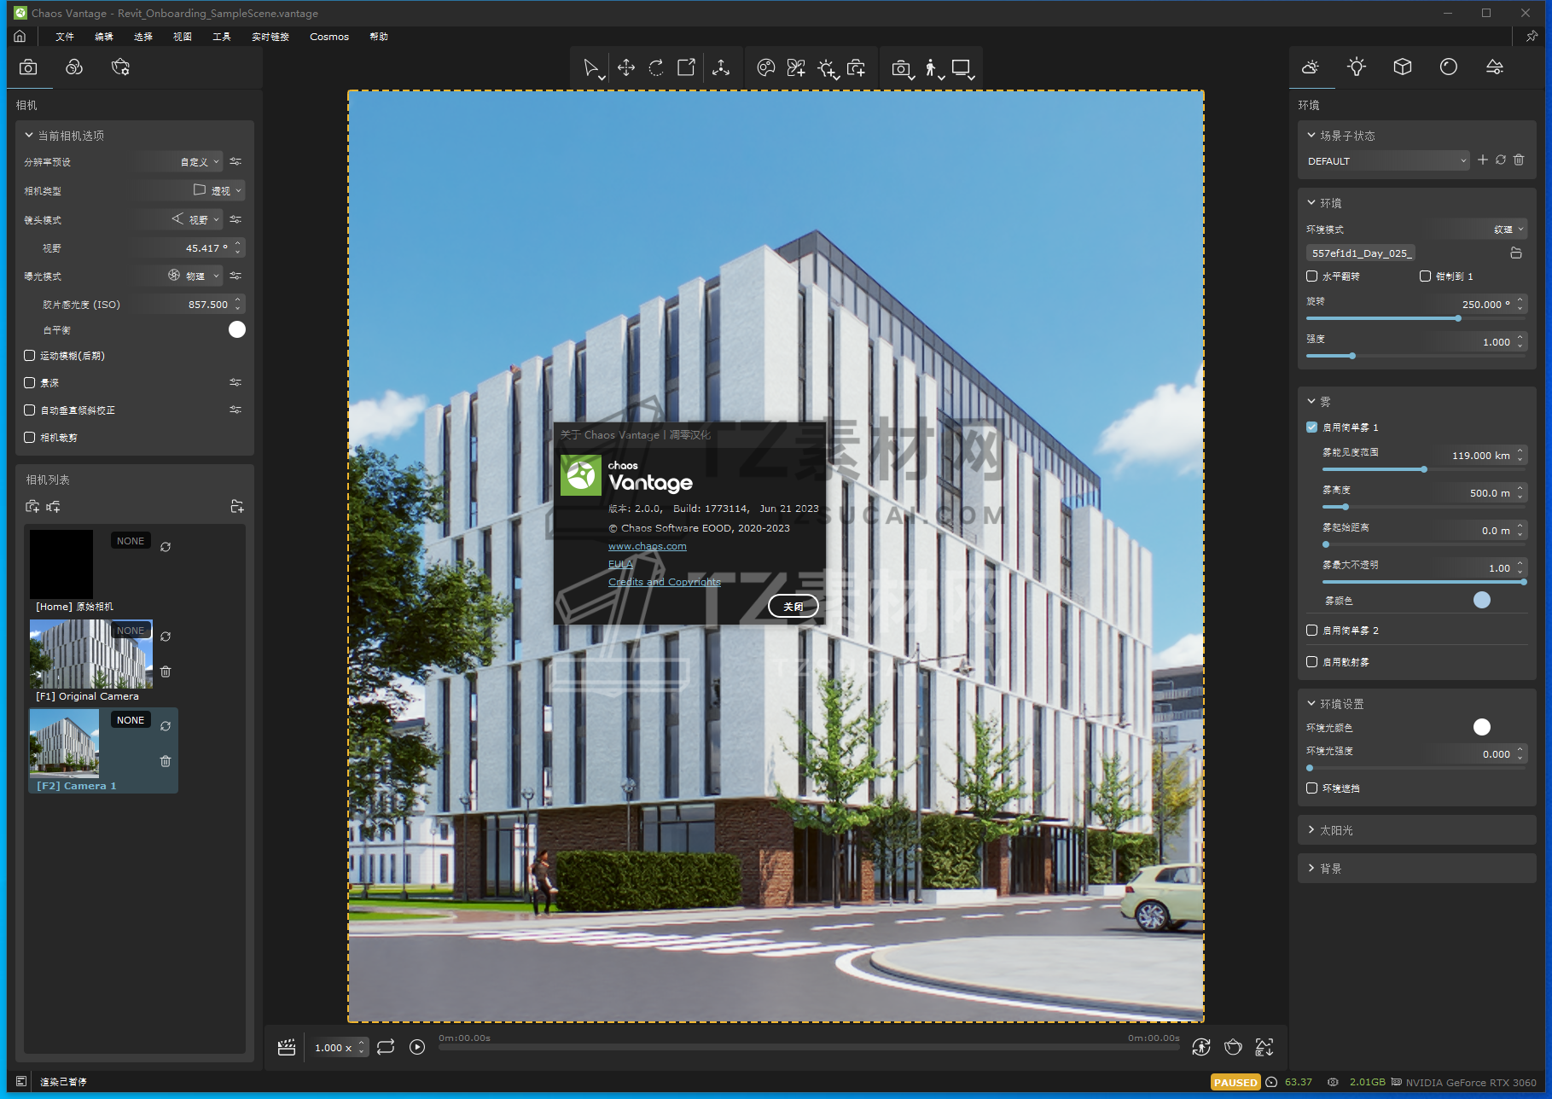This screenshot has height=1099, width=1552.
Task: Click the add scatter plants icon
Action: pyautogui.click(x=796, y=67)
